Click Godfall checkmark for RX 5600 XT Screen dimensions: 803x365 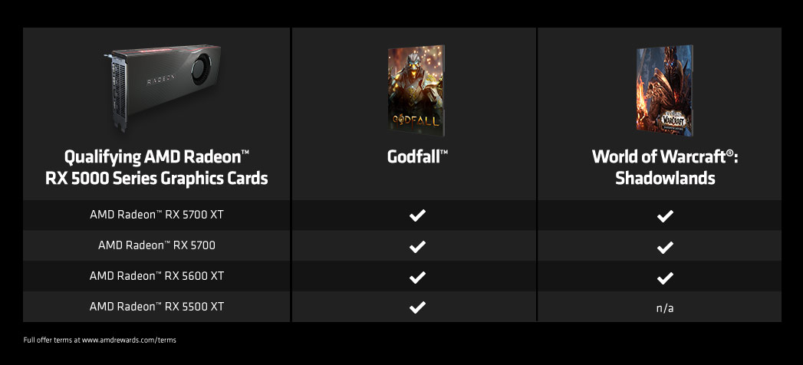click(417, 277)
